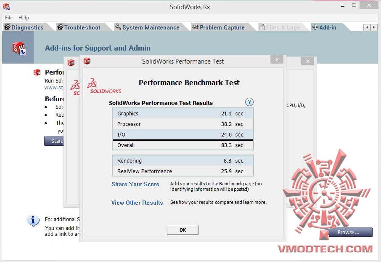The height and width of the screenshot is (262, 381).
Task: Click the www.so link in Rx window
Action: [54, 88]
